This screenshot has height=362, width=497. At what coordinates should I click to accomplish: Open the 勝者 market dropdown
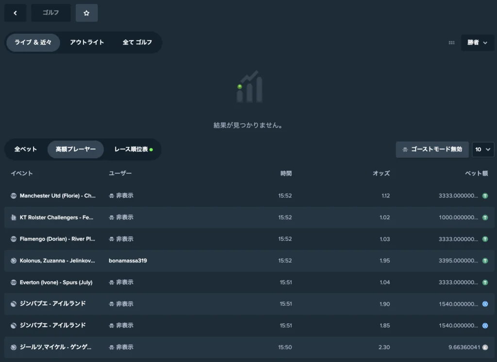(477, 43)
